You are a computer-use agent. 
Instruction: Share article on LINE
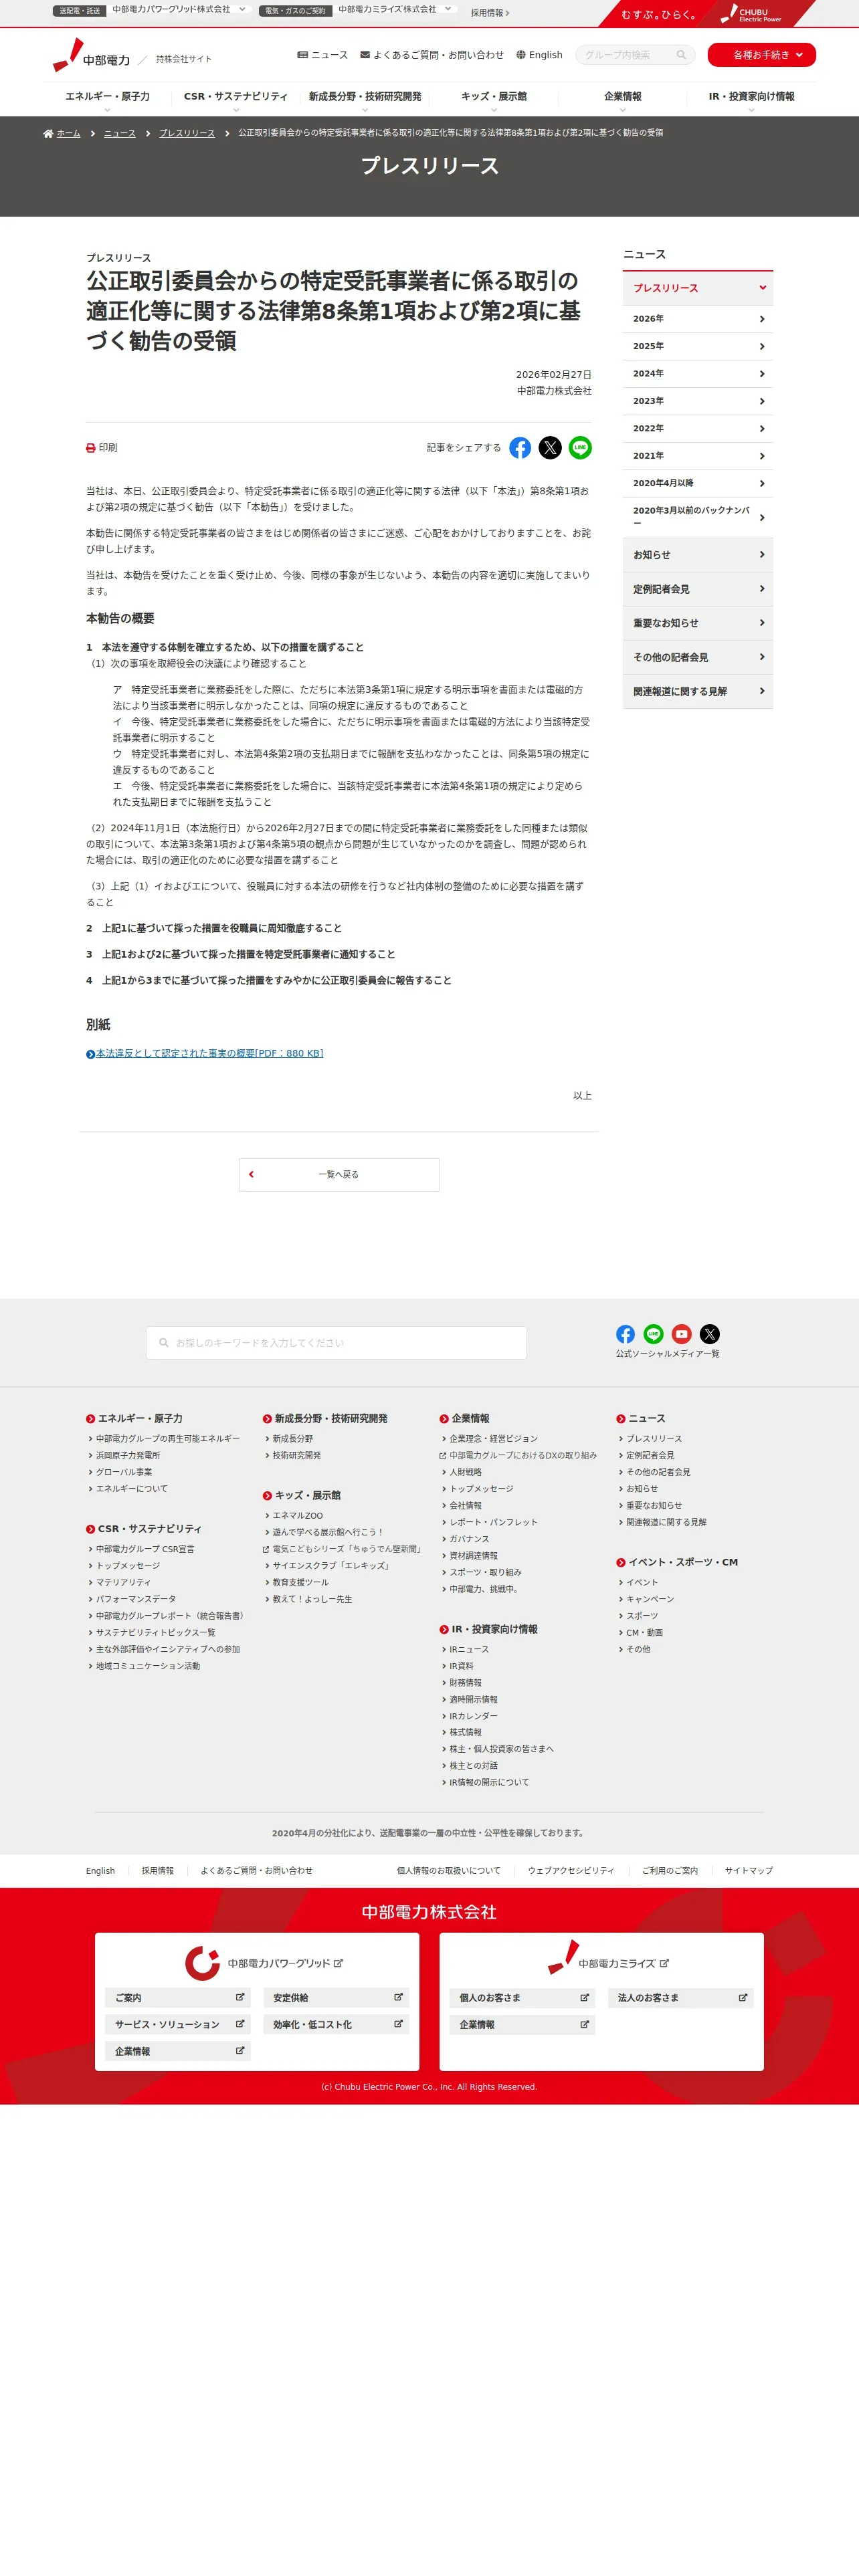(x=580, y=448)
